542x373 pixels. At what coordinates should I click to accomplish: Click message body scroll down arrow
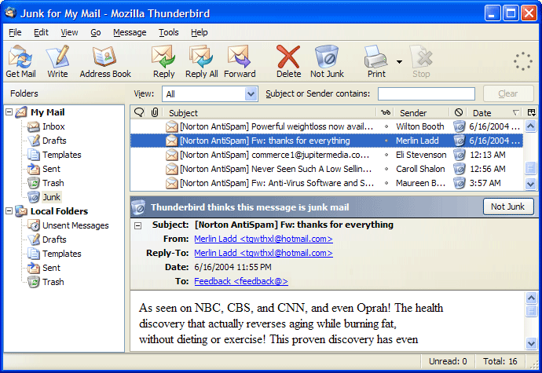click(x=531, y=343)
